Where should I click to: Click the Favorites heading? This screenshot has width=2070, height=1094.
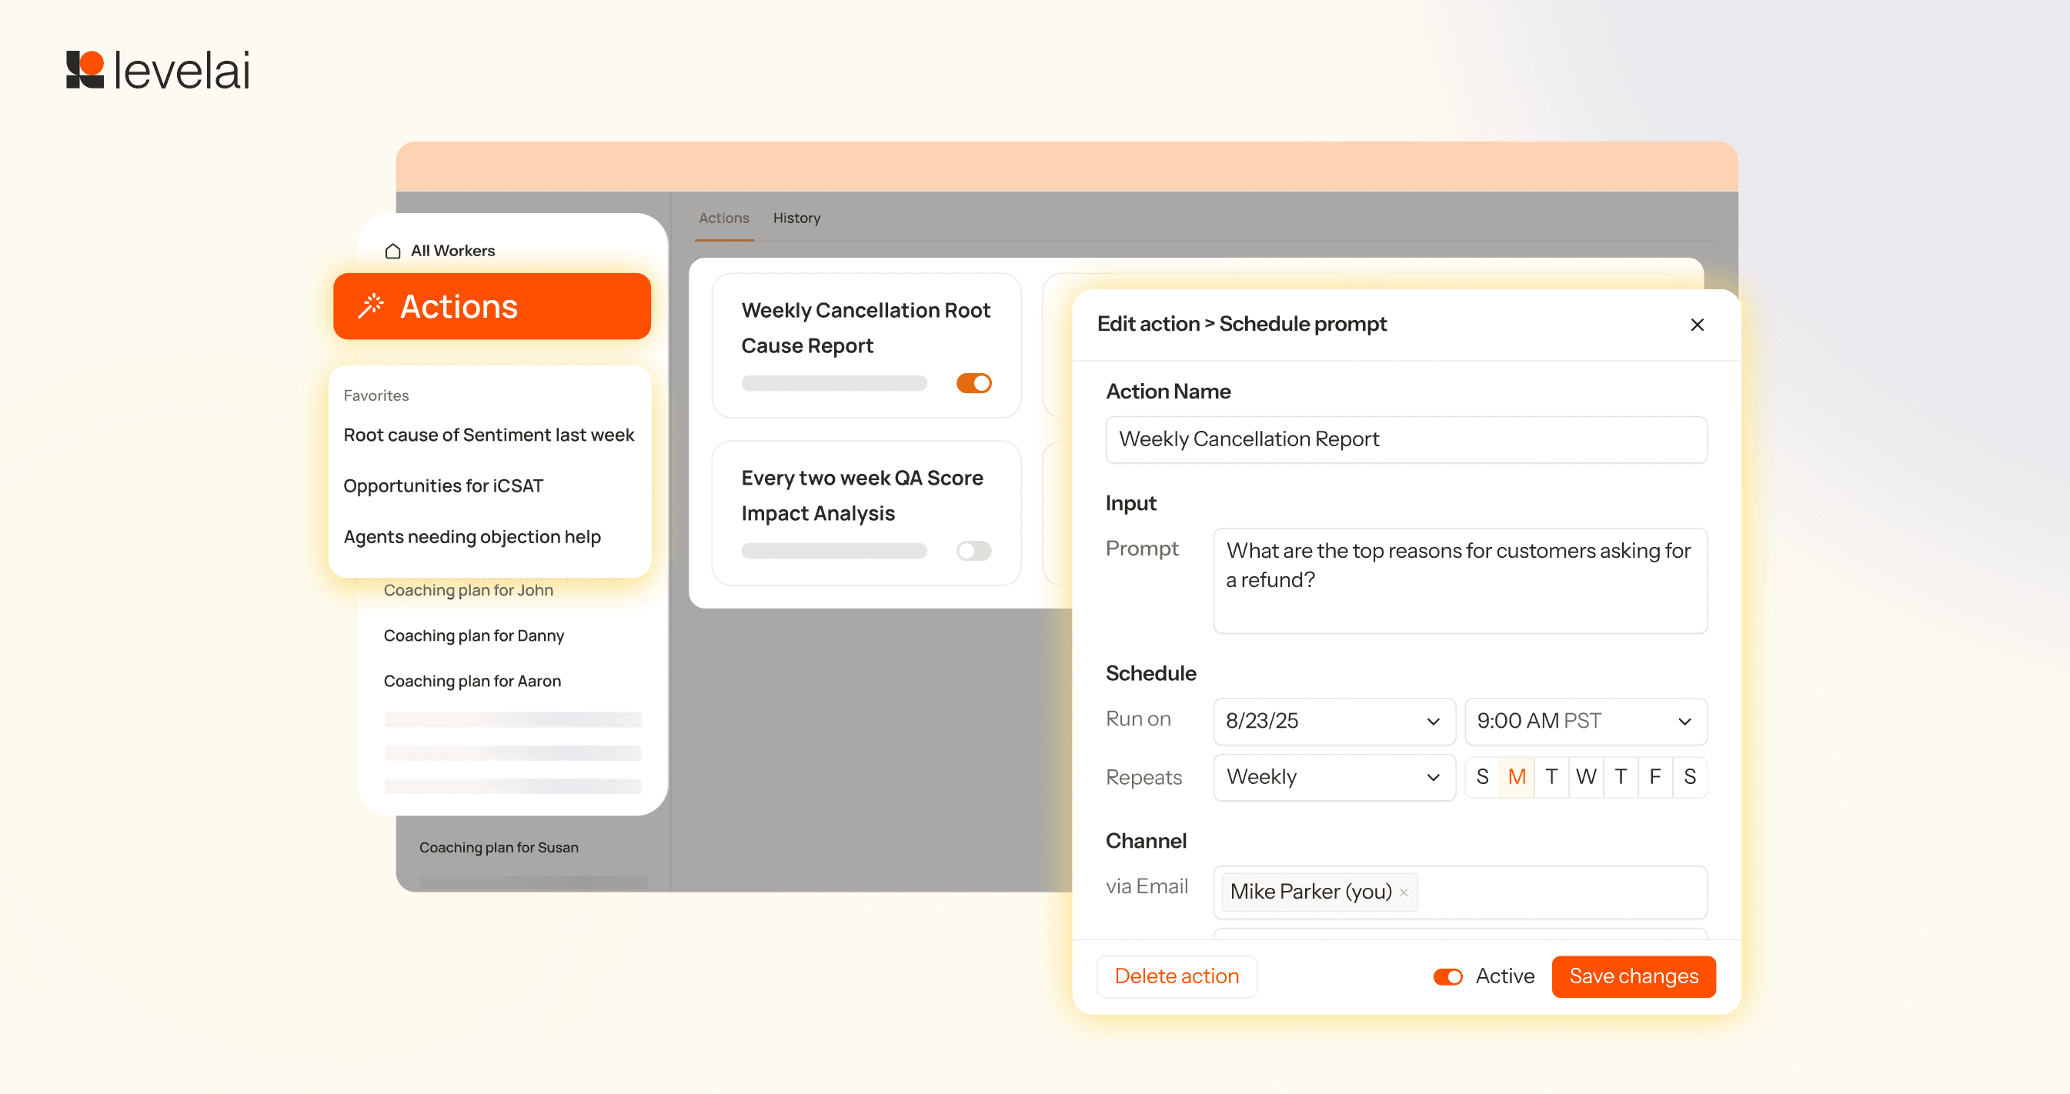tap(376, 395)
